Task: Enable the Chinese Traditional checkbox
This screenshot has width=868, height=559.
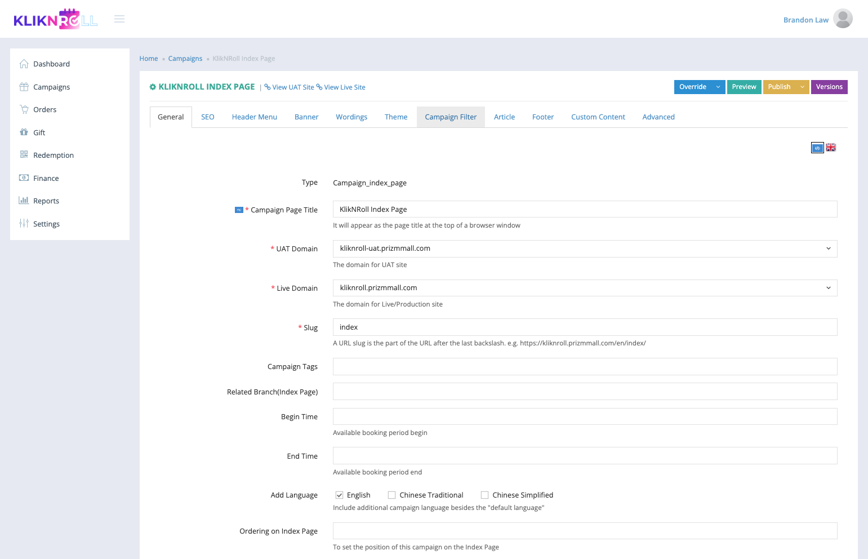Action: coord(391,495)
